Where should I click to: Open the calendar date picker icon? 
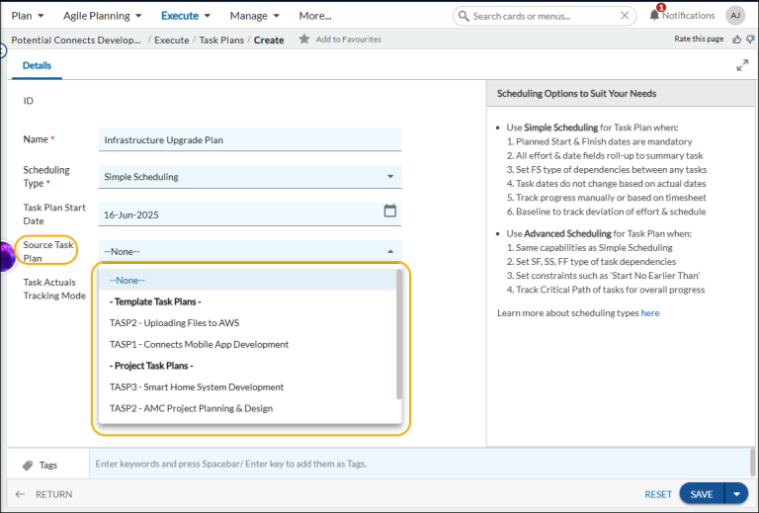[389, 211]
